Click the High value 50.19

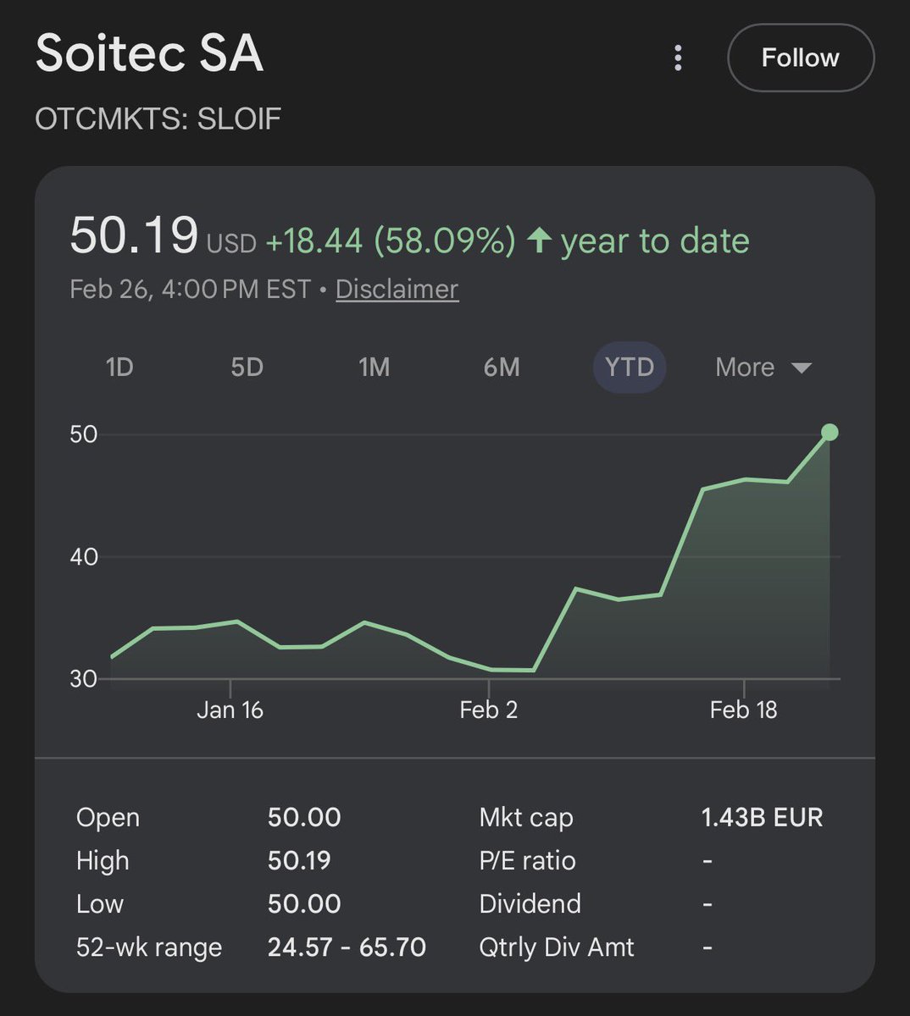pyautogui.click(x=299, y=860)
